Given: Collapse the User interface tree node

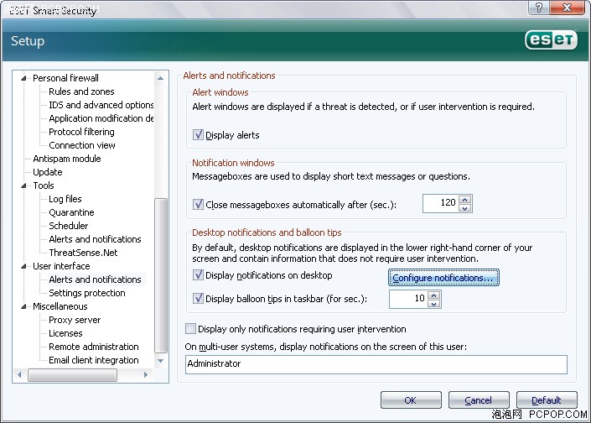Looking at the screenshot, I should coord(23,266).
